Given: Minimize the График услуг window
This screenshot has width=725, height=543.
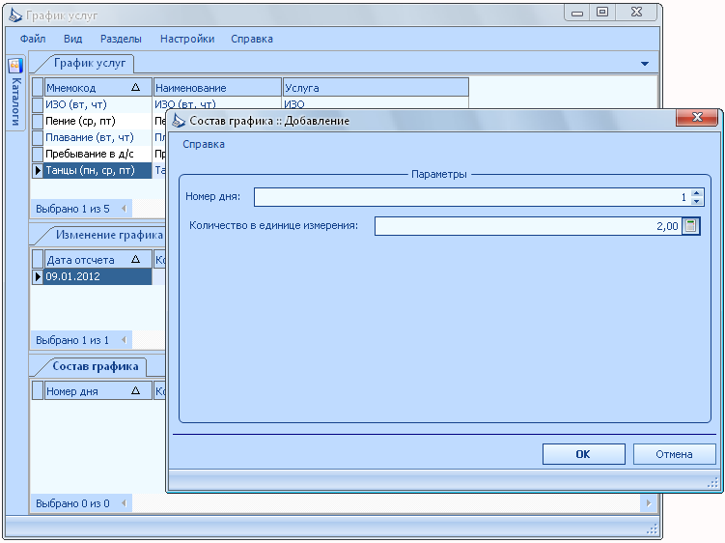Looking at the screenshot, I should (x=577, y=13).
